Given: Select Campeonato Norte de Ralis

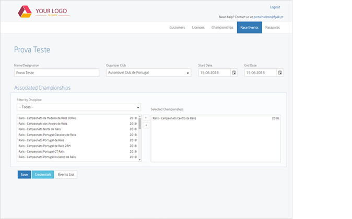Looking at the screenshot, I should (77, 129).
